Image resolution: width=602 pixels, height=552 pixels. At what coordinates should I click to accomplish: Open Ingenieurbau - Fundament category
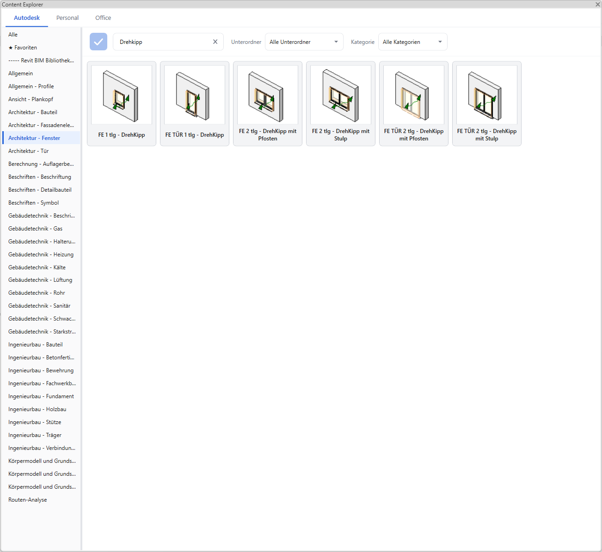tap(41, 396)
